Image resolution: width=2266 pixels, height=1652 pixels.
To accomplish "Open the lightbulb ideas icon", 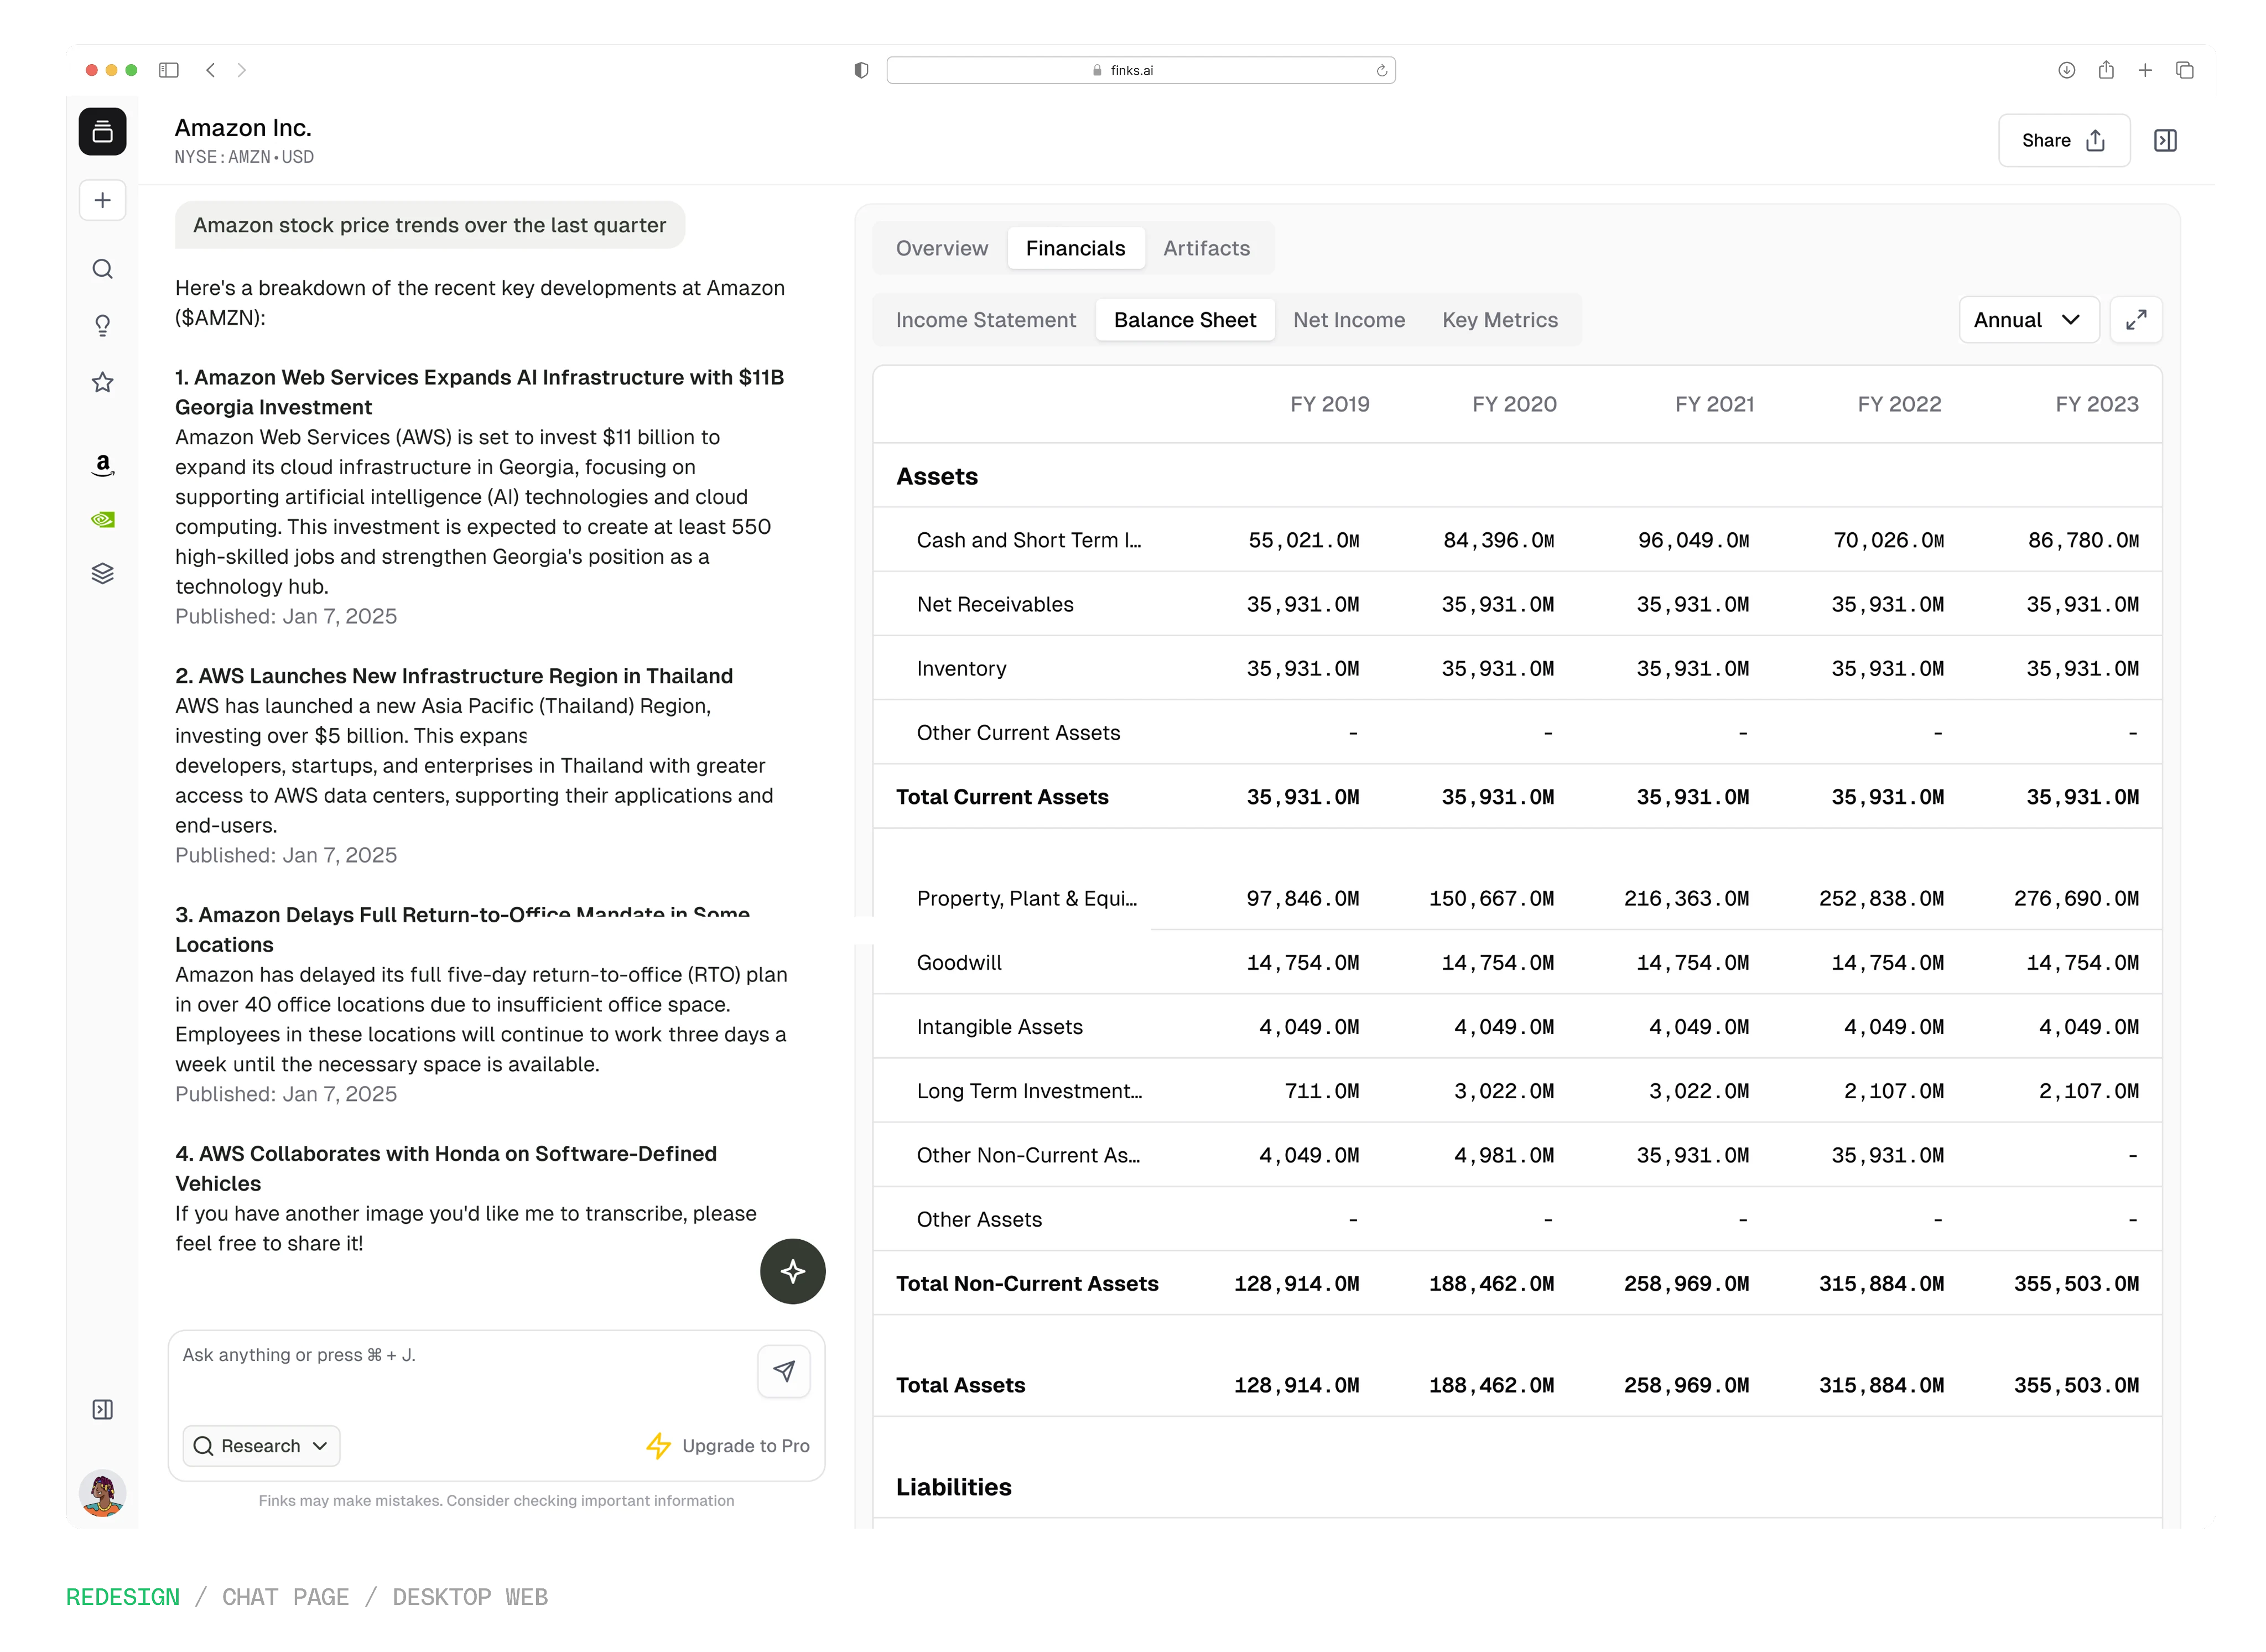I will pyautogui.click(x=102, y=326).
